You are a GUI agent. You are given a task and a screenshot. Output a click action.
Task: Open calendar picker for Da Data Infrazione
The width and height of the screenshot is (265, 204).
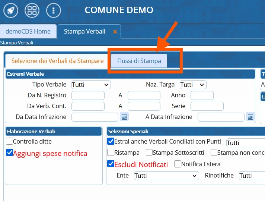tap(124, 117)
